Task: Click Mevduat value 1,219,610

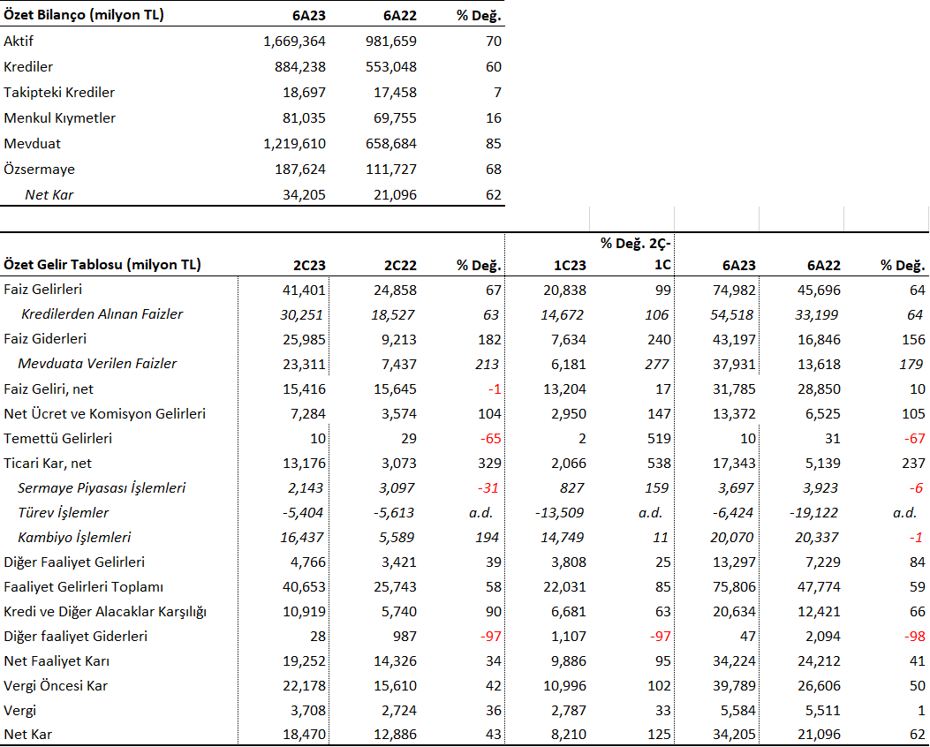Action: coord(294,143)
